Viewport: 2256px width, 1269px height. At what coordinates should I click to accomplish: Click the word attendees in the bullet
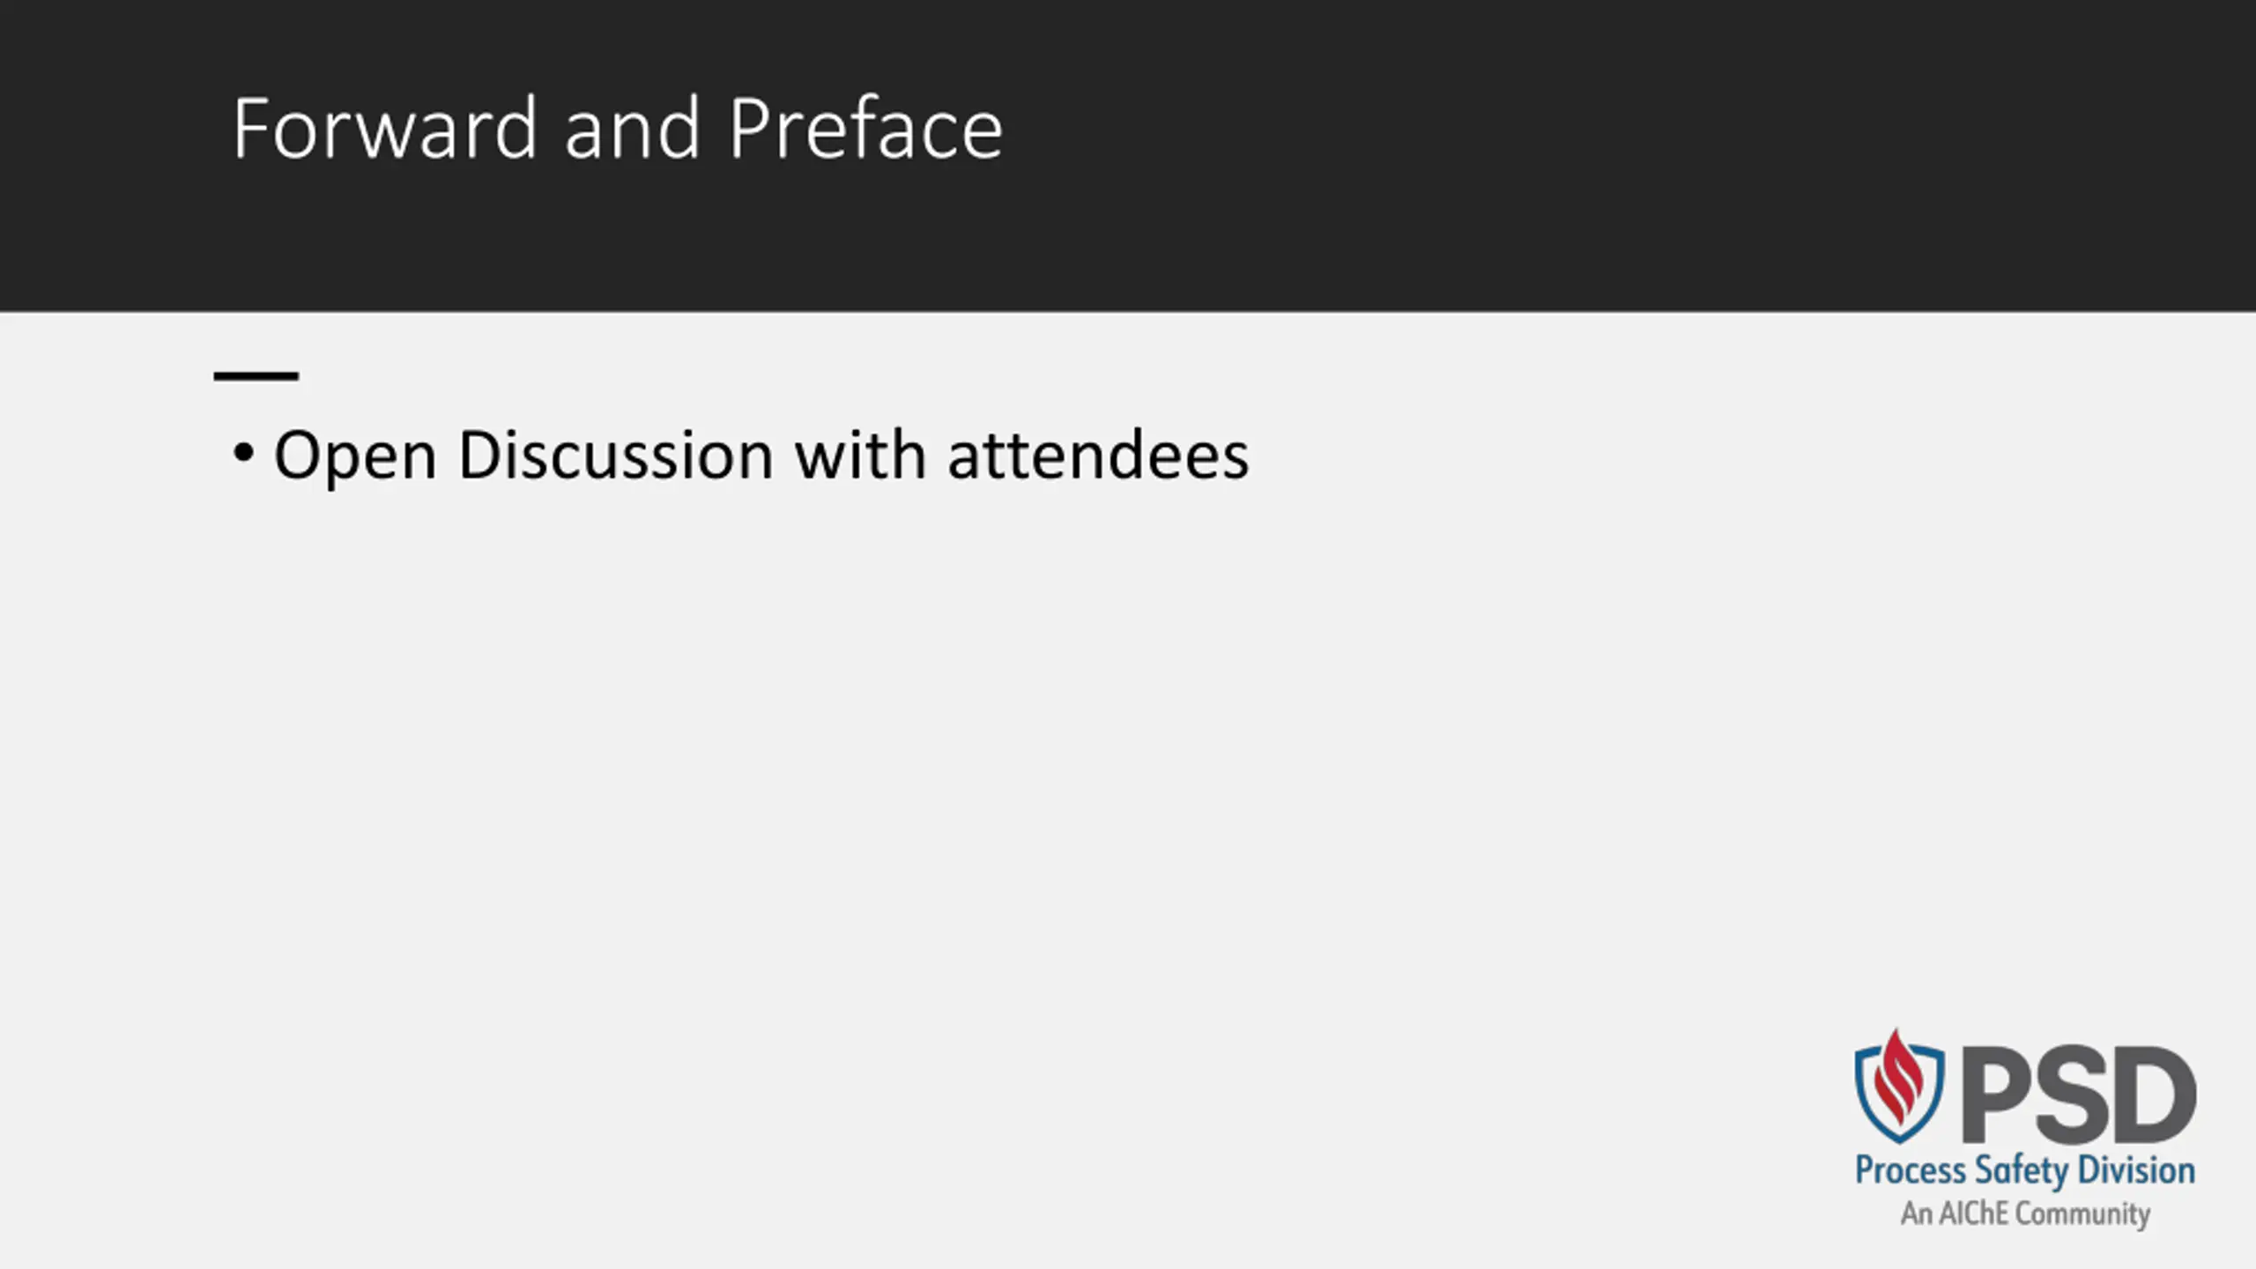click(1099, 456)
